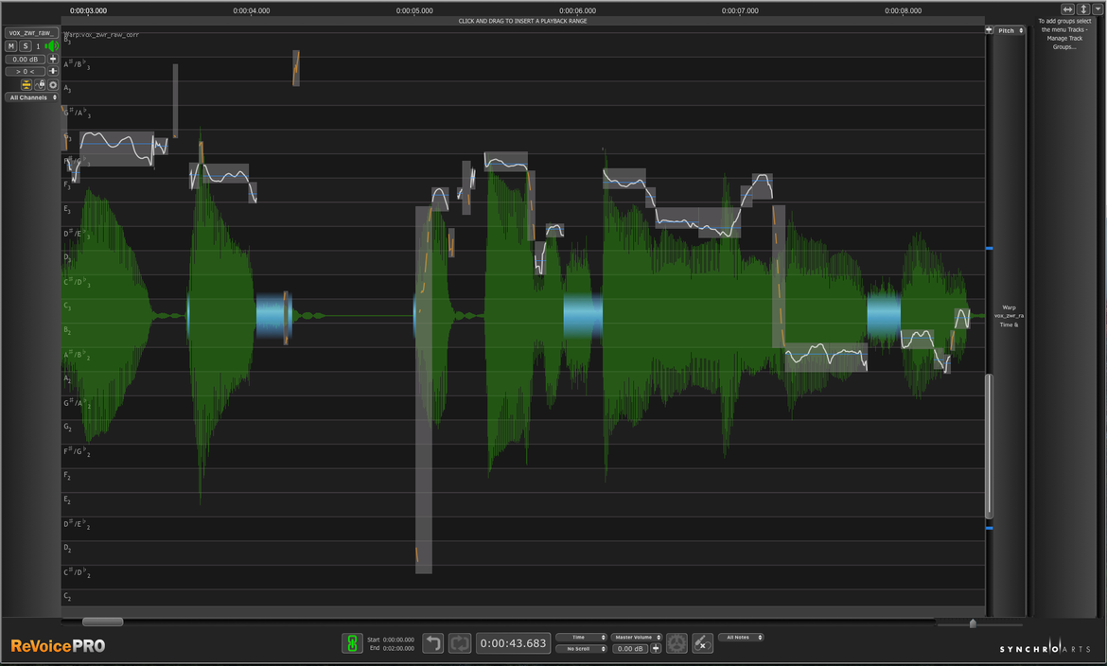Click the lower blue range marker on right edge
This screenshot has width=1107, height=666.
pos(989,528)
